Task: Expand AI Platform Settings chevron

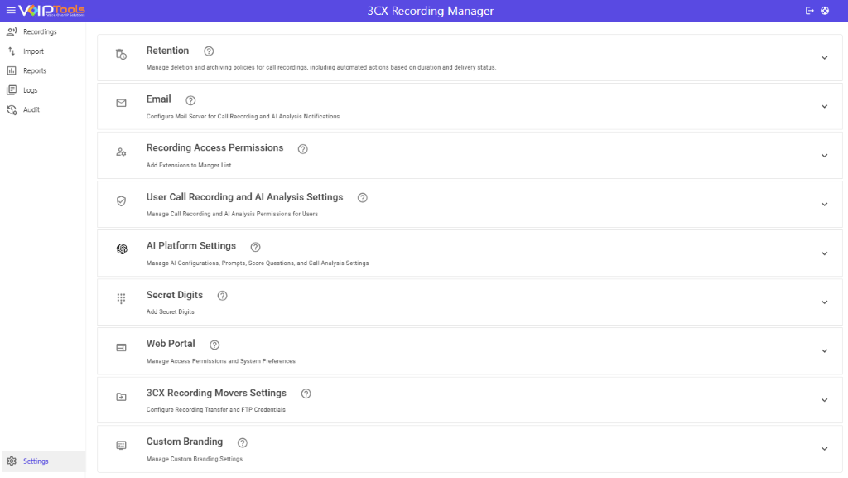Action: [824, 253]
